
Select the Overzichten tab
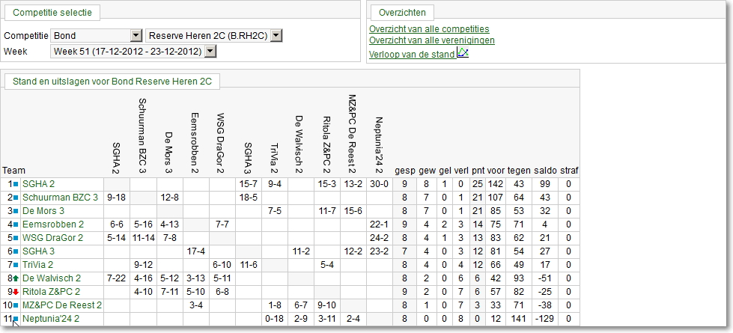tap(403, 13)
